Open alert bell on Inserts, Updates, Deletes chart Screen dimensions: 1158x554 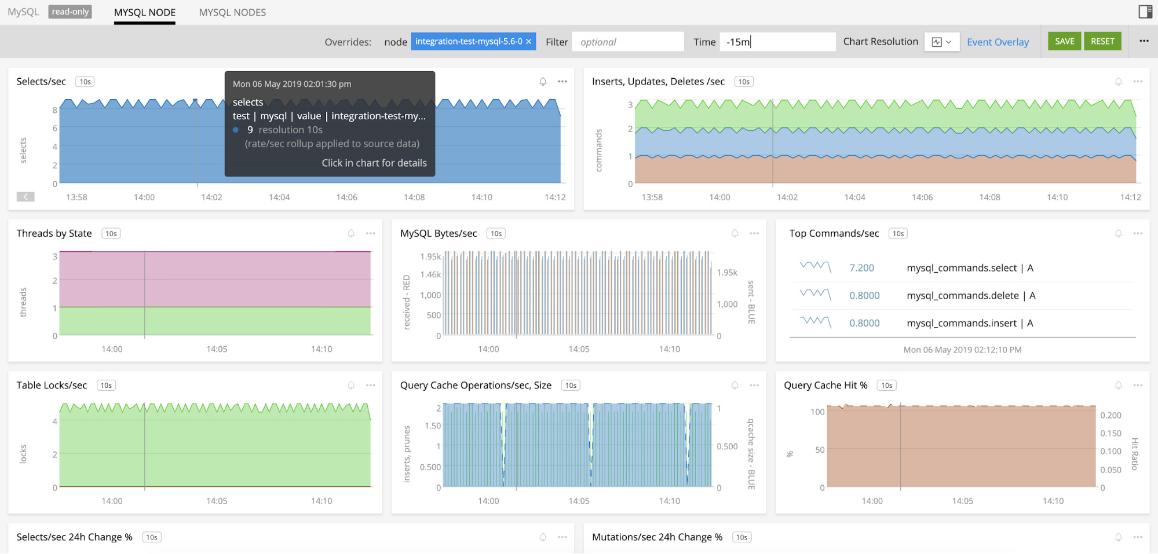(1119, 82)
